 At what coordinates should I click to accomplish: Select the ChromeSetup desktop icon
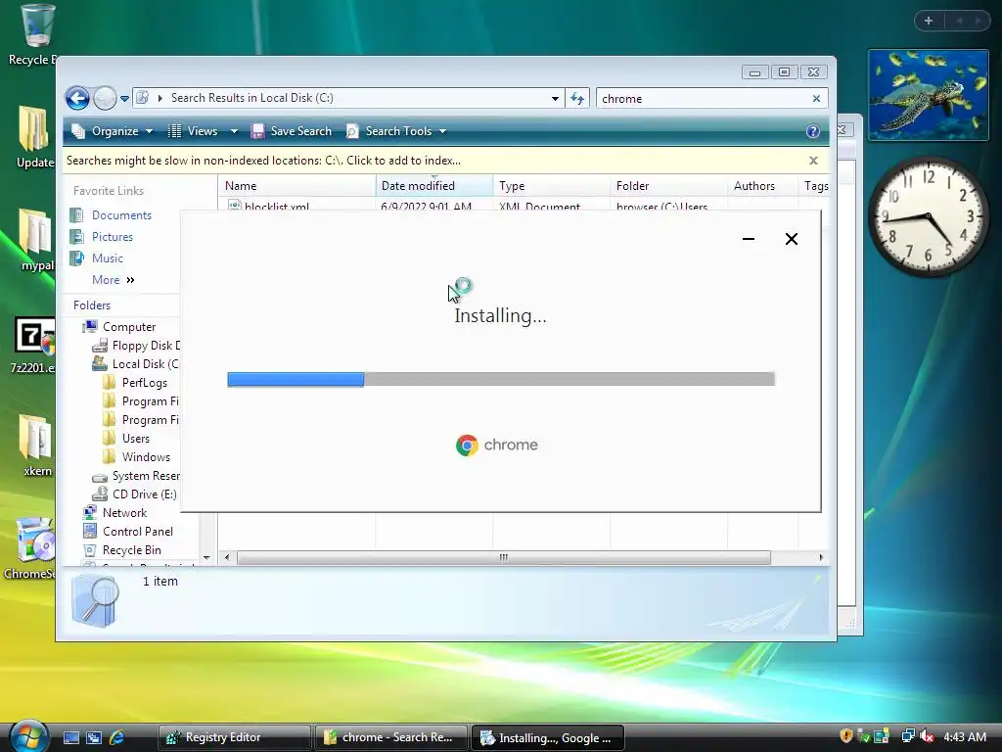[30, 548]
